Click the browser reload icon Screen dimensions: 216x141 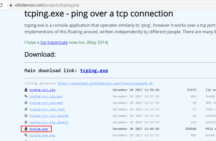coord(1,5)
